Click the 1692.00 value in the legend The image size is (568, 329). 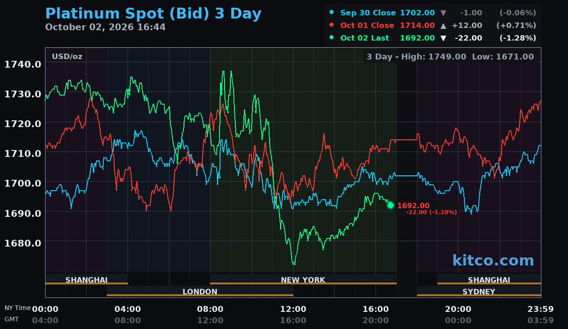point(417,38)
